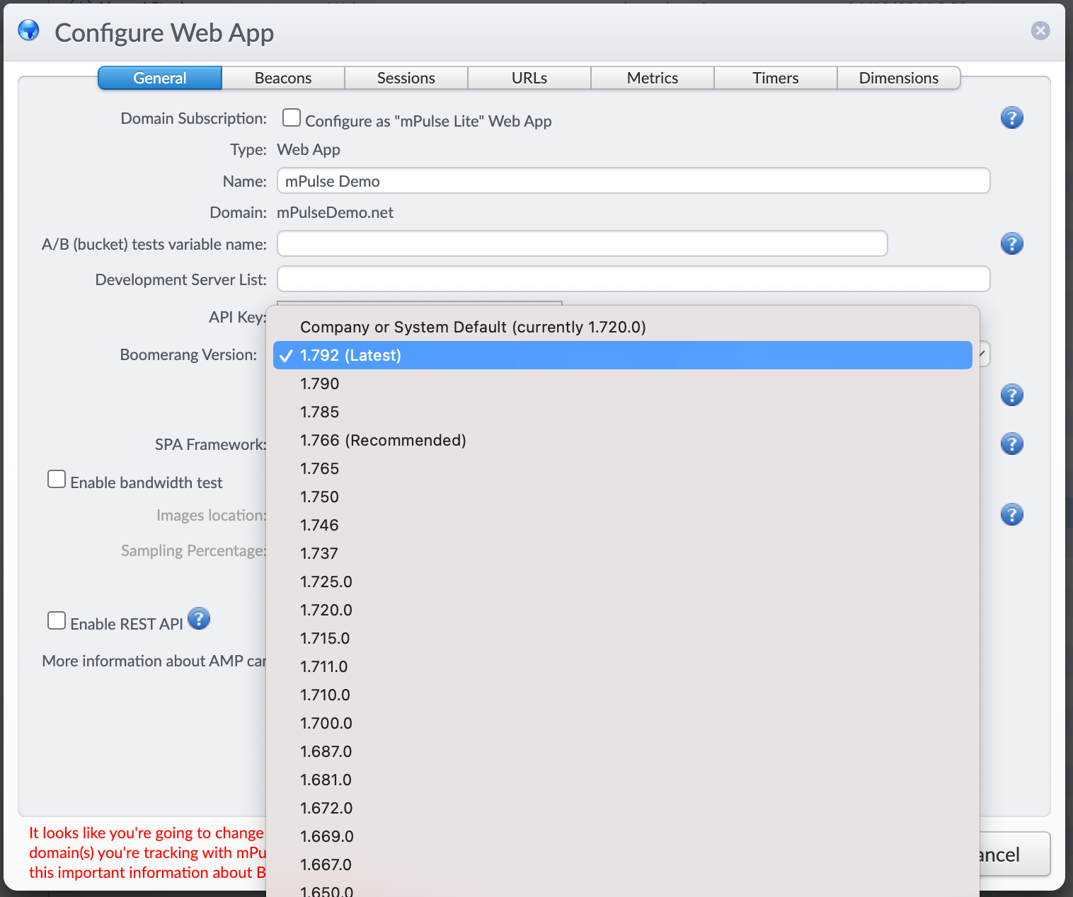Choose Boomerang version 1.720.0

326,610
